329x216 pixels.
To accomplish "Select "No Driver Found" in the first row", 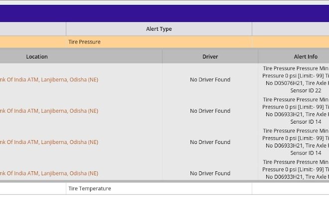I will coord(210,79).
